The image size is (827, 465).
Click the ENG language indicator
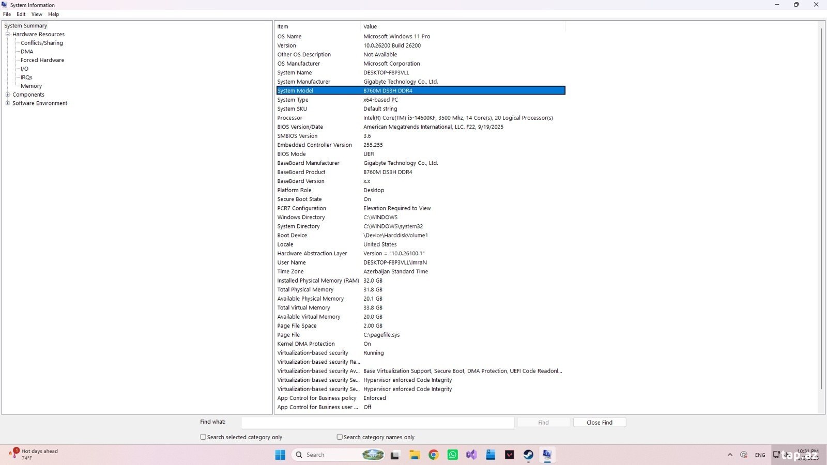pos(760,455)
